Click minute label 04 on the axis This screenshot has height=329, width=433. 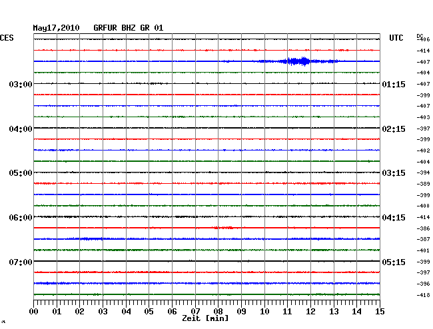126,311
